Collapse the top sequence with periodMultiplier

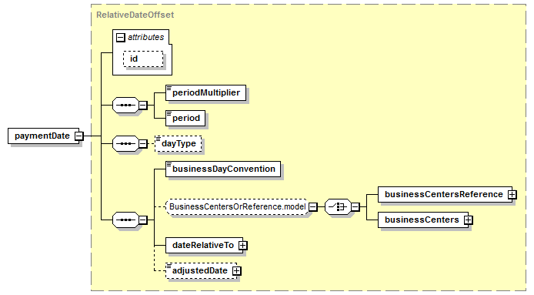[143, 105]
